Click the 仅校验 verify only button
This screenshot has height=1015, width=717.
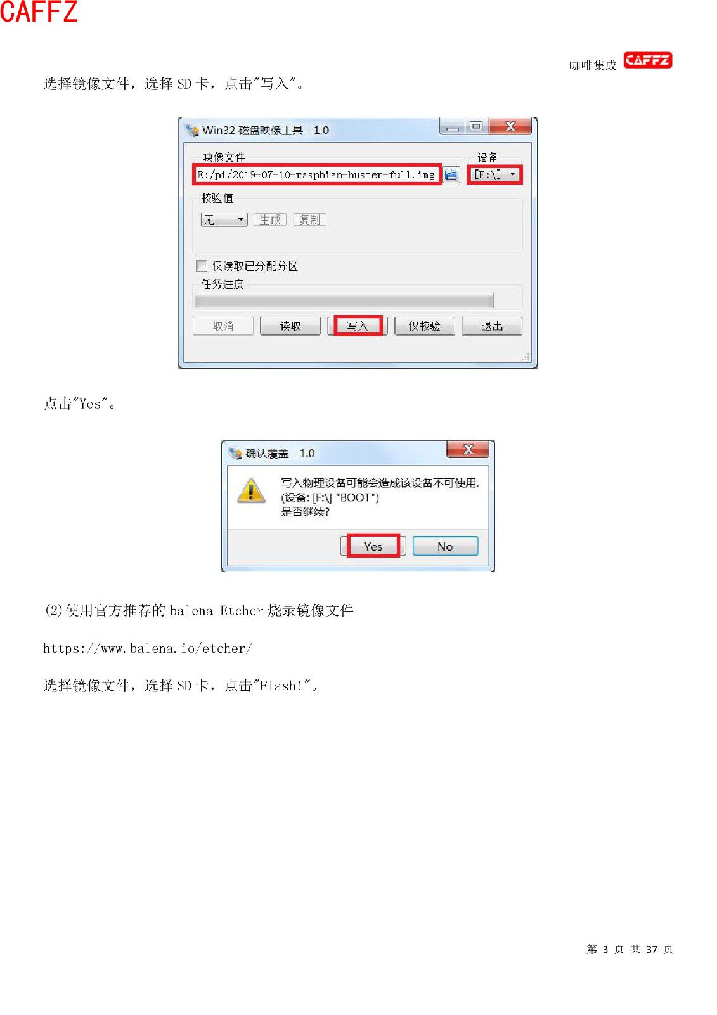(425, 326)
